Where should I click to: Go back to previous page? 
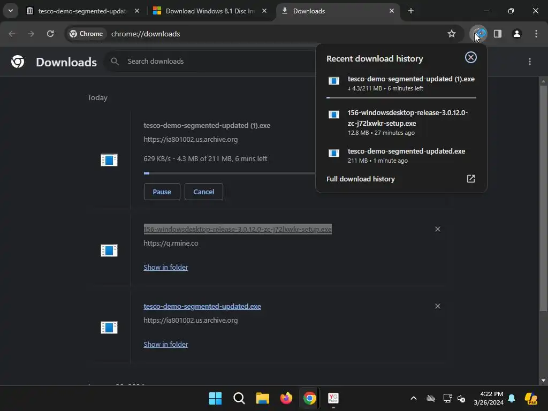coord(12,34)
